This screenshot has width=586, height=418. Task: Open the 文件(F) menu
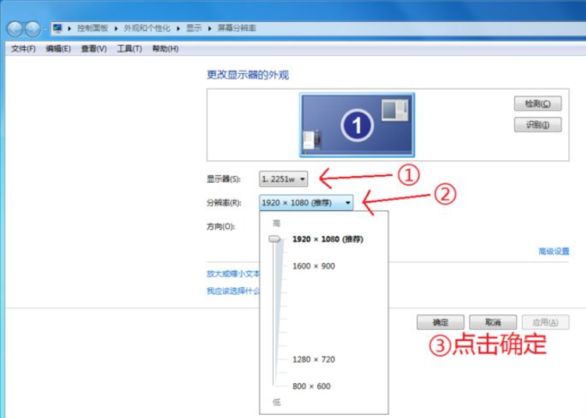click(x=23, y=49)
